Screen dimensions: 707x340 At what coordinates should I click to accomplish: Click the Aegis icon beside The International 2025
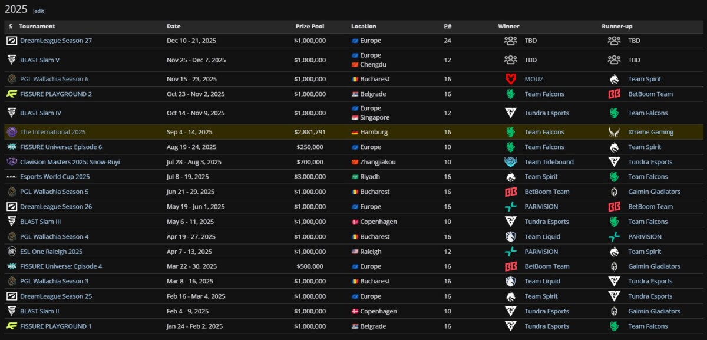(11, 131)
